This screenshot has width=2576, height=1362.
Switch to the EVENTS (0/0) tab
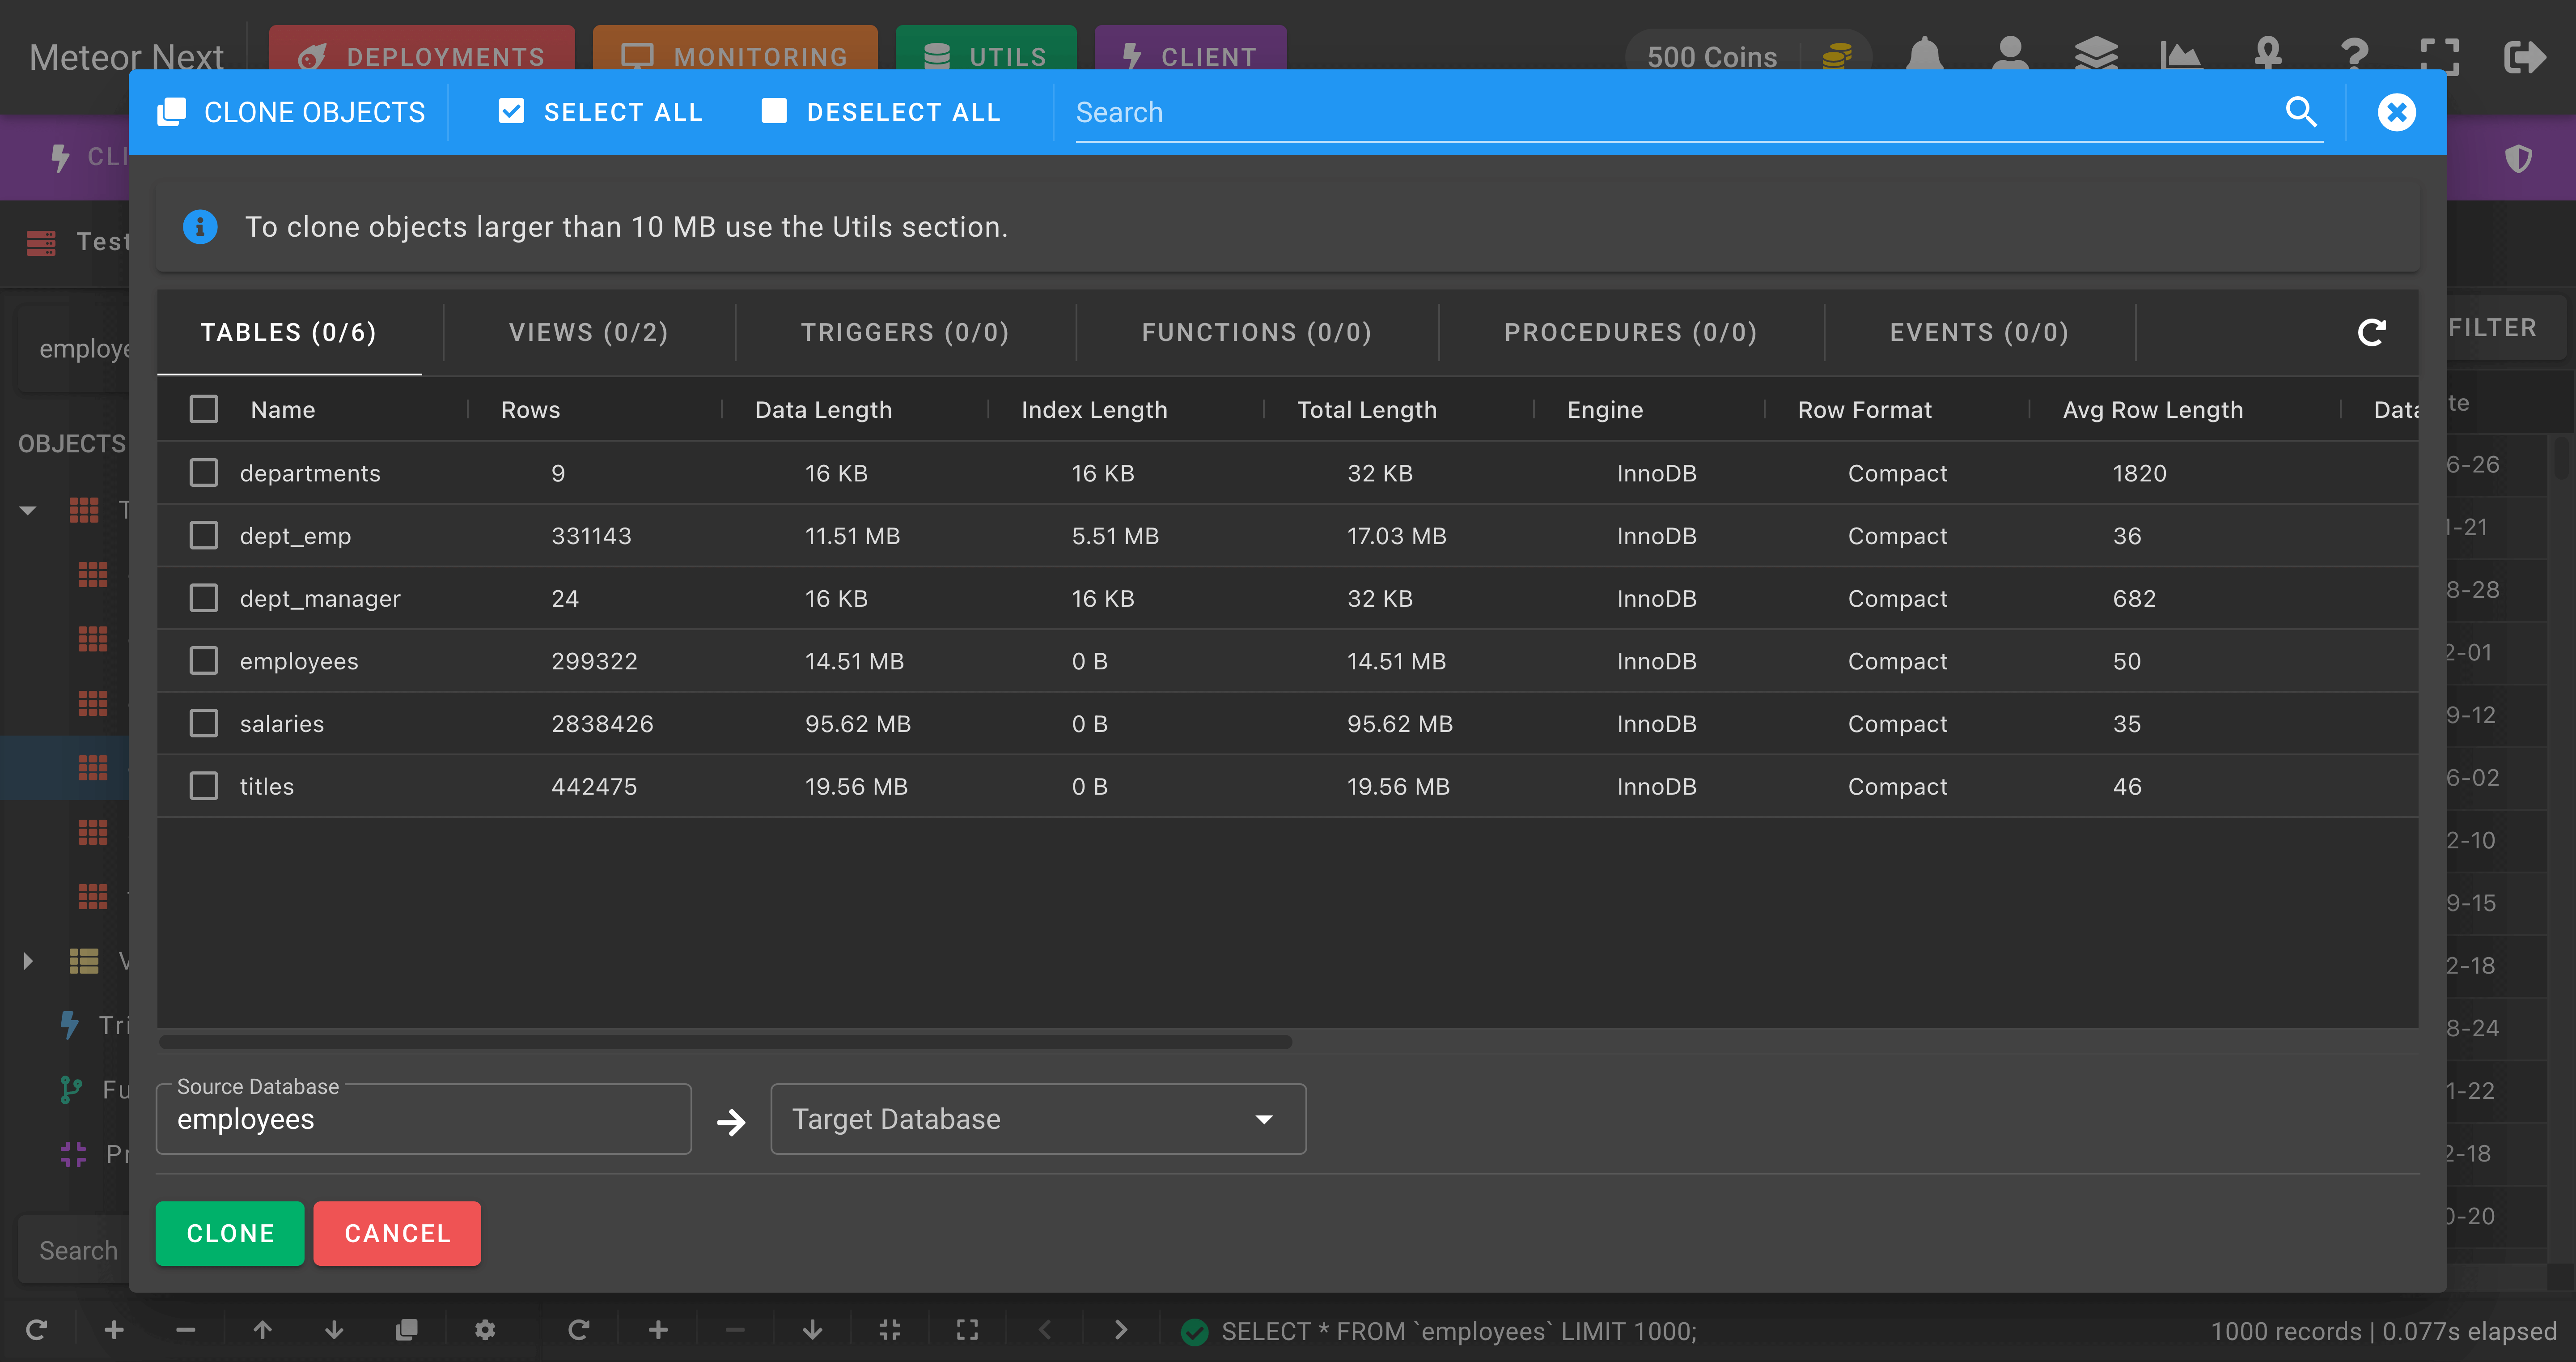tap(1979, 332)
